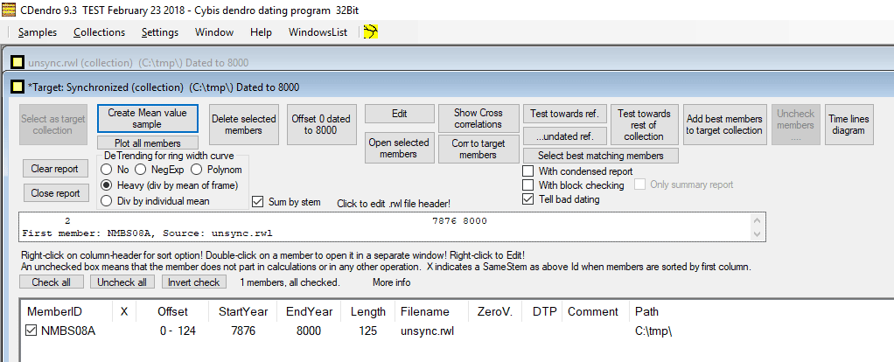Select Div by individual mean option
Image resolution: width=894 pixels, height=362 pixels.
pyautogui.click(x=106, y=200)
